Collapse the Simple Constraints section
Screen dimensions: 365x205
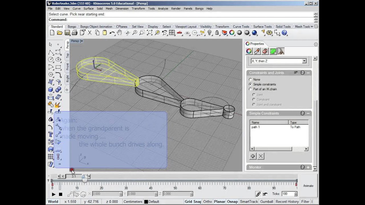click(308, 113)
